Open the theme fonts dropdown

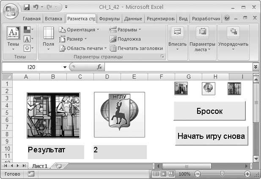(x=28, y=39)
